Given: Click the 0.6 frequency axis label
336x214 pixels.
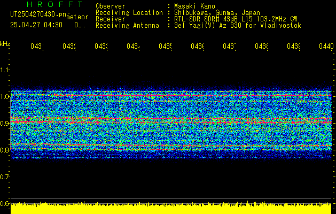Looking at the screenshot, I should (4, 203).
